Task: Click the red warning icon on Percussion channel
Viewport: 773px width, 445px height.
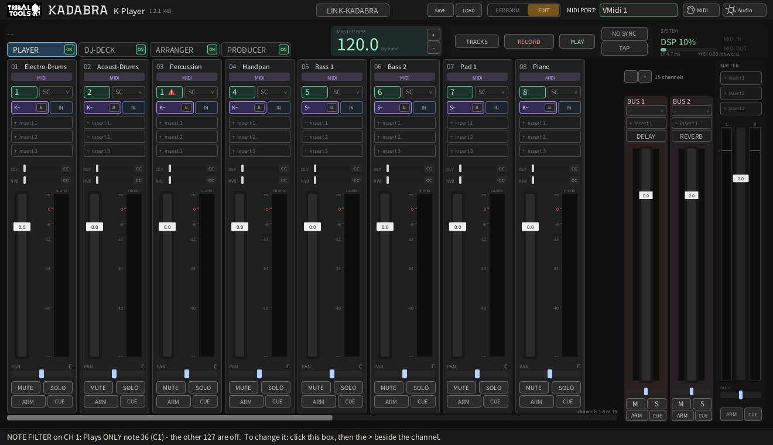Action: [172, 92]
